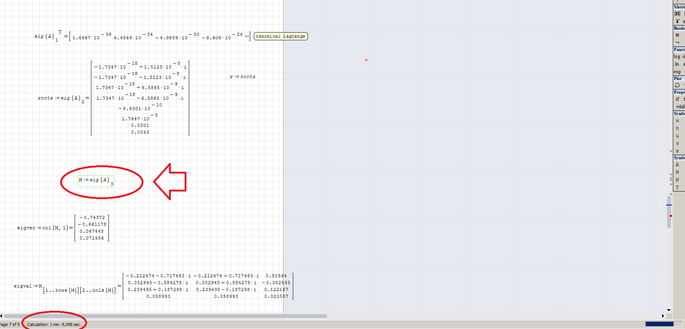The width and height of the screenshot is (685, 329).
Task: Click the Boolean equals operator
Action: [x=677, y=35]
